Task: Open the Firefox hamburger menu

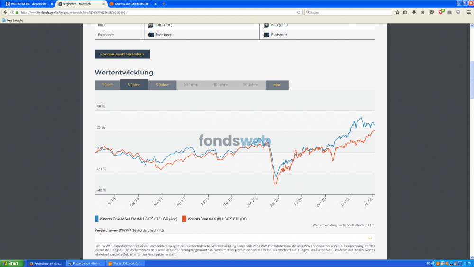Action: coord(469,12)
